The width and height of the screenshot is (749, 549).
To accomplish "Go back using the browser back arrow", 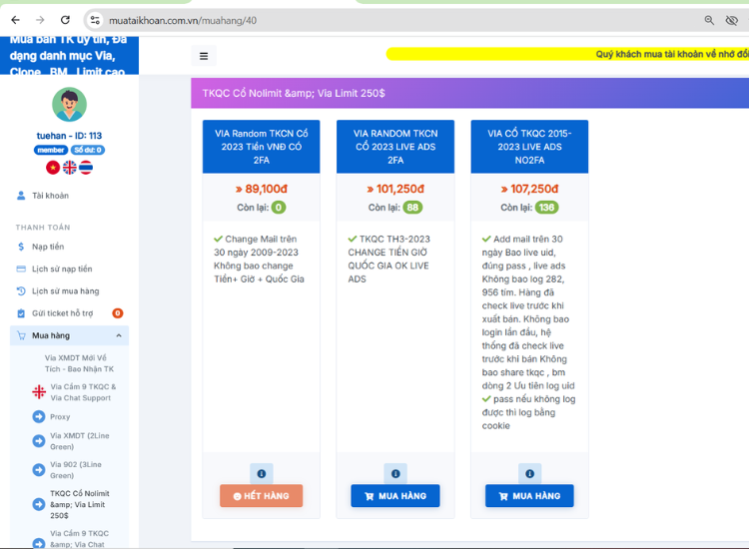I will [15, 20].
